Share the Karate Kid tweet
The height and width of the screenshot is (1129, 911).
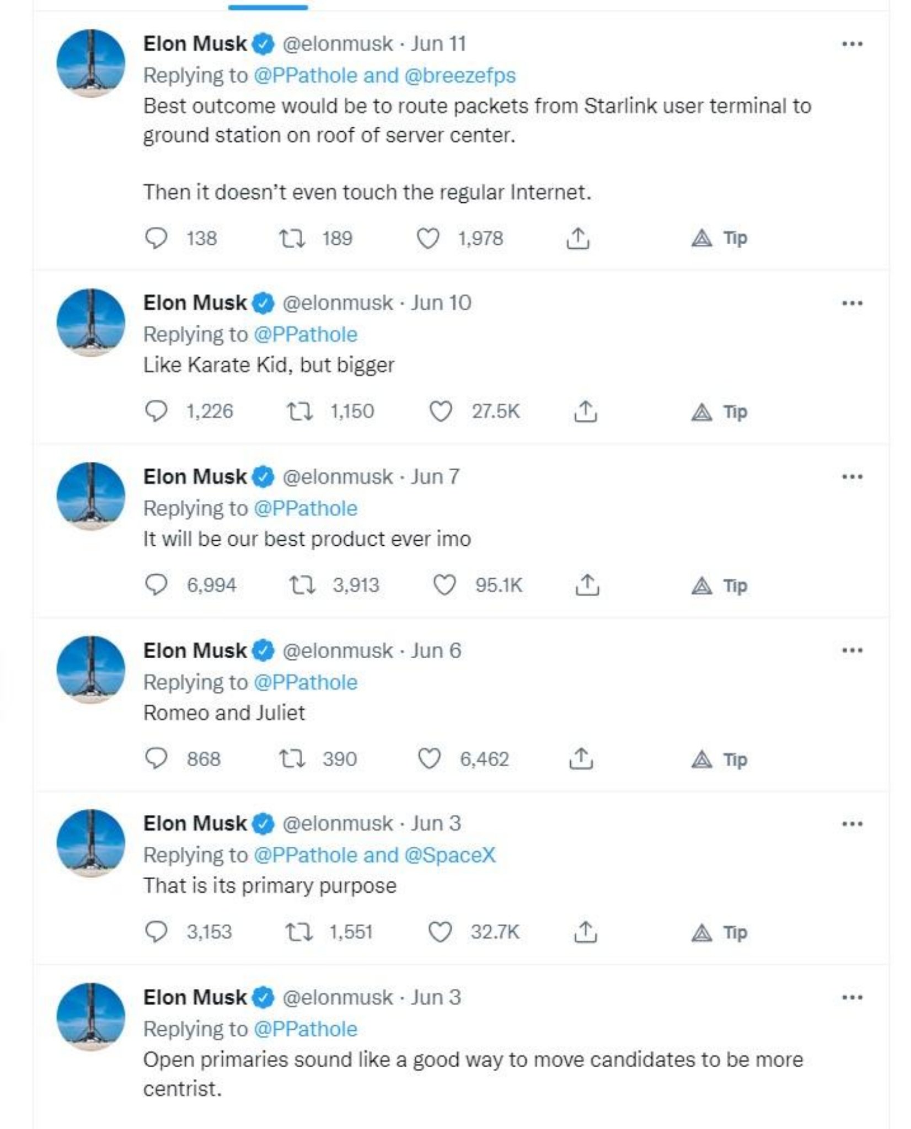pyautogui.click(x=585, y=411)
